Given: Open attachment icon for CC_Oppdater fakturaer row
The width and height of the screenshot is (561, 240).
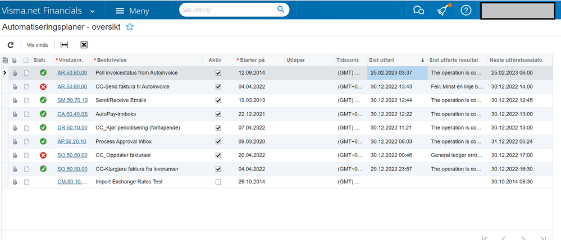Looking at the screenshot, I should pos(15,155).
